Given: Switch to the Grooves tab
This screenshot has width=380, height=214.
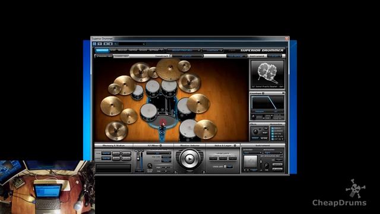Looking at the screenshot, I should point(122,50).
